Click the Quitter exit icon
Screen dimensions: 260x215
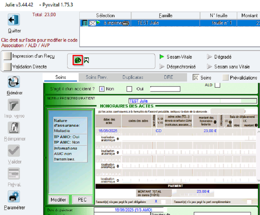coord(14,20)
